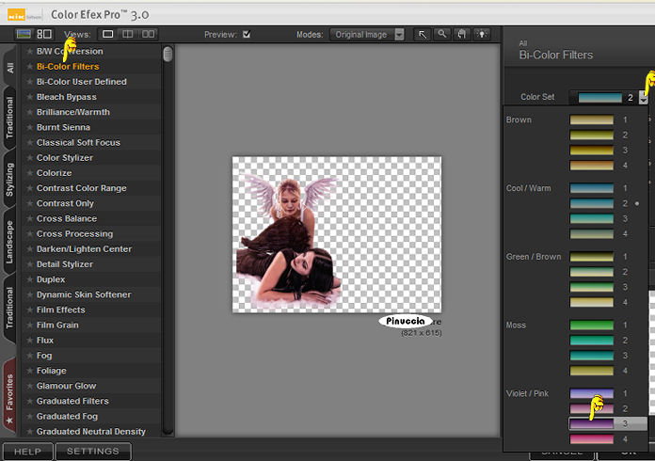This screenshot has height=461, width=655.
Task: Switch to side-by-side preview view
Action: (x=148, y=34)
